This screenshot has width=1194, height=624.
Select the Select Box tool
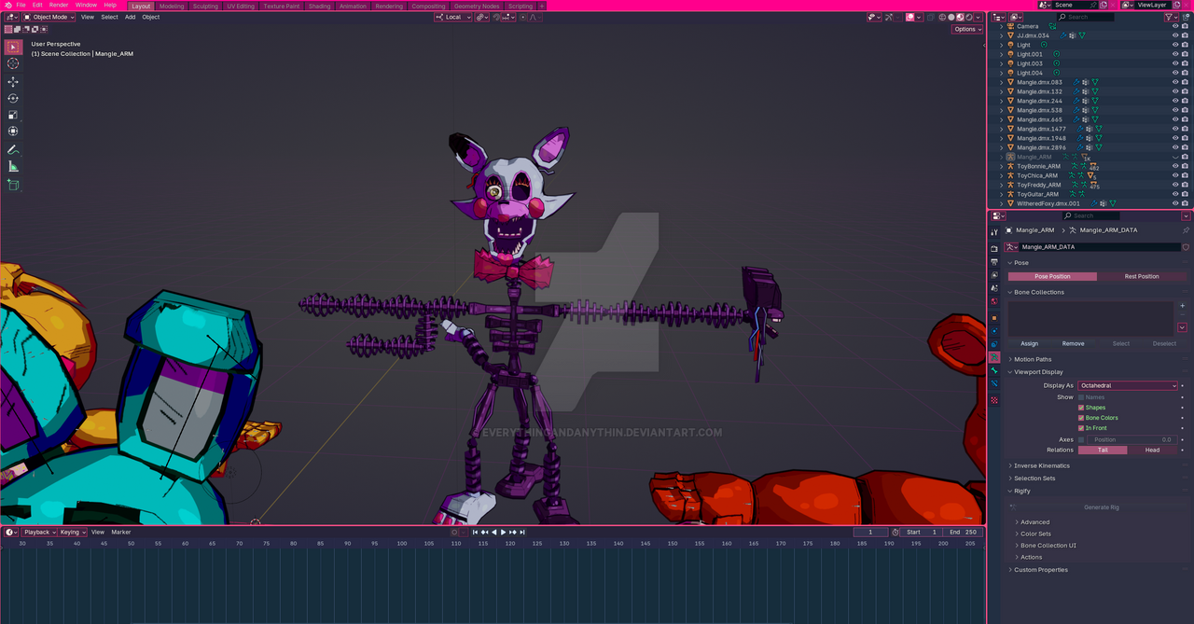coord(13,47)
